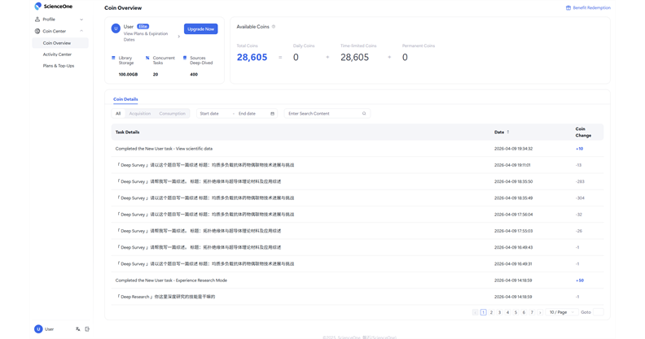
Task: Click the ScienceOne logo icon
Action: [37, 7]
